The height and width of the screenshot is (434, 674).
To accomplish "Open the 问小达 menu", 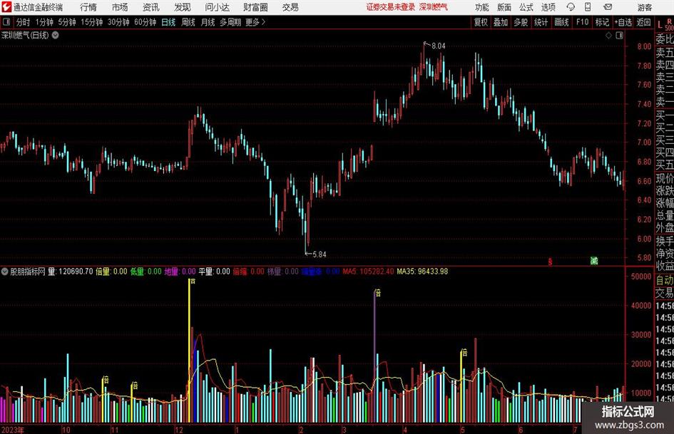I will click(x=217, y=7).
